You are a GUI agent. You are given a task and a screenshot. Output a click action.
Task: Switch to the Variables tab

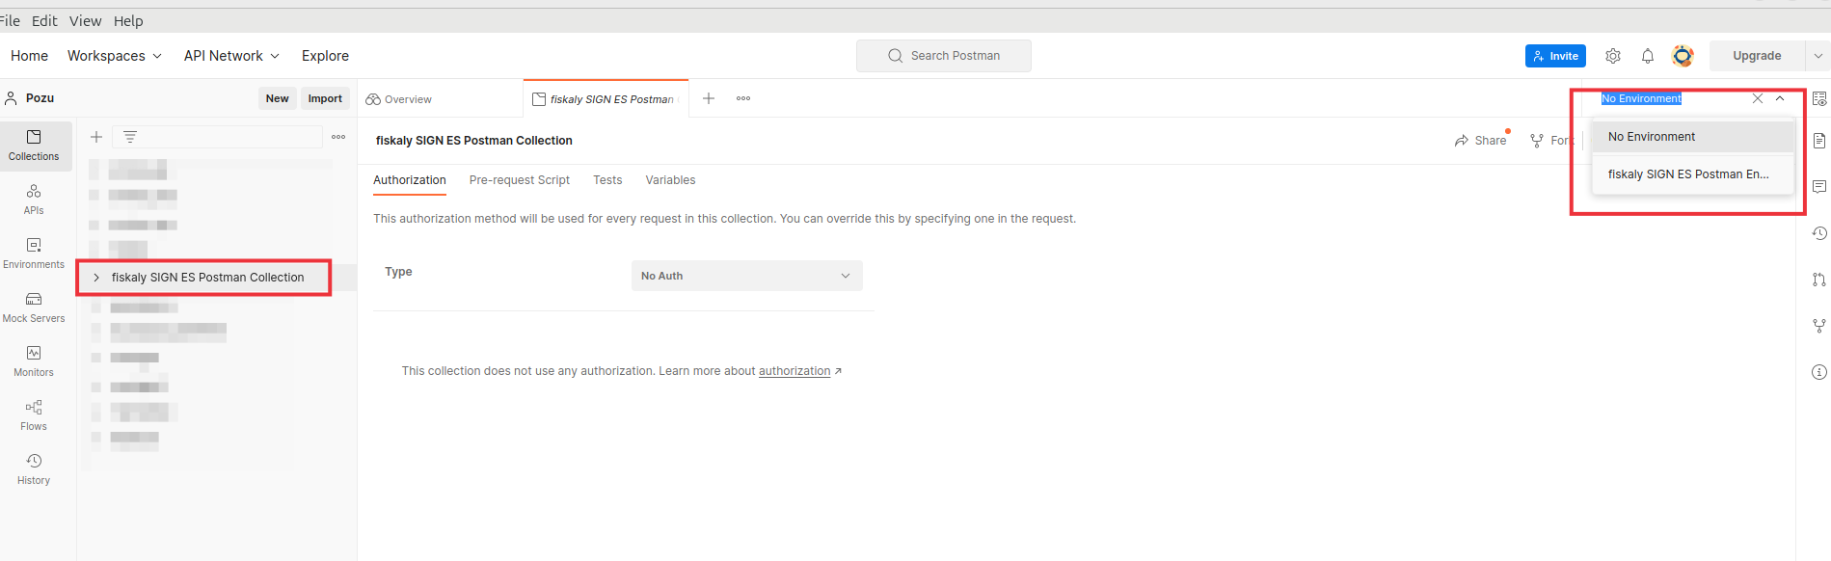pyautogui.click(x=670, y=180)
